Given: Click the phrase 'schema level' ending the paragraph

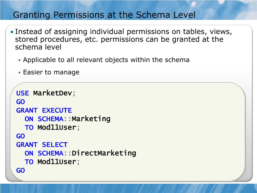Looking at the screenshot, I should click(38, 47).
